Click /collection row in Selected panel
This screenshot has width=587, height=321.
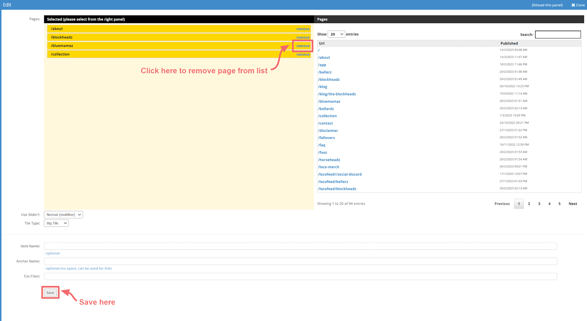(x=179, y=54)
